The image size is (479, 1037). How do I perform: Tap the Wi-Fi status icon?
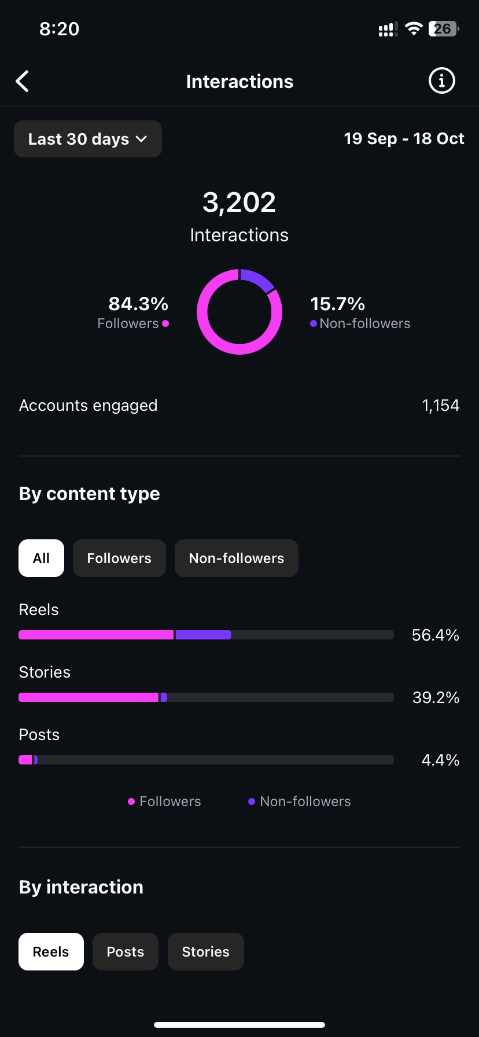tap(414, 29)
